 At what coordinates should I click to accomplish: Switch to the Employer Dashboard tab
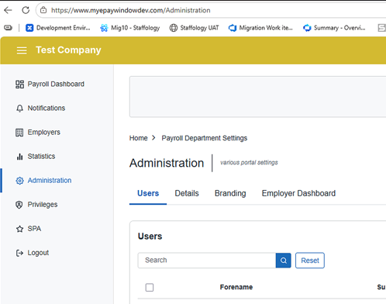tap(298, 193)
